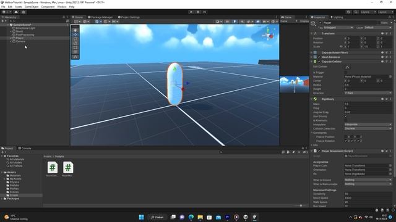Toggle Player object active checkbox
396x222 pixels.
tap(321, 23)
